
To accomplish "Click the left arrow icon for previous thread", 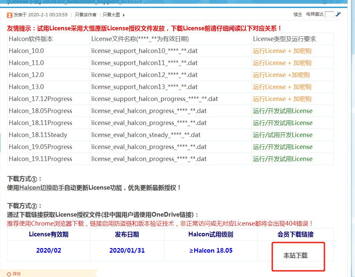I will (x=331, y=2).
